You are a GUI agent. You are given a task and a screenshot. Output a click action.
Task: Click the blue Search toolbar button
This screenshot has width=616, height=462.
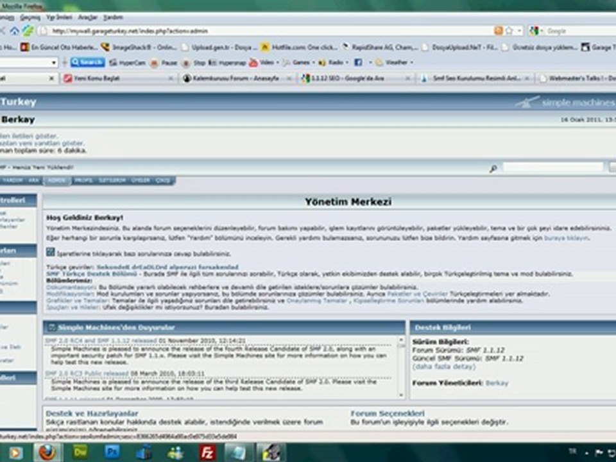pyautogui.click(x=88, y=62)
